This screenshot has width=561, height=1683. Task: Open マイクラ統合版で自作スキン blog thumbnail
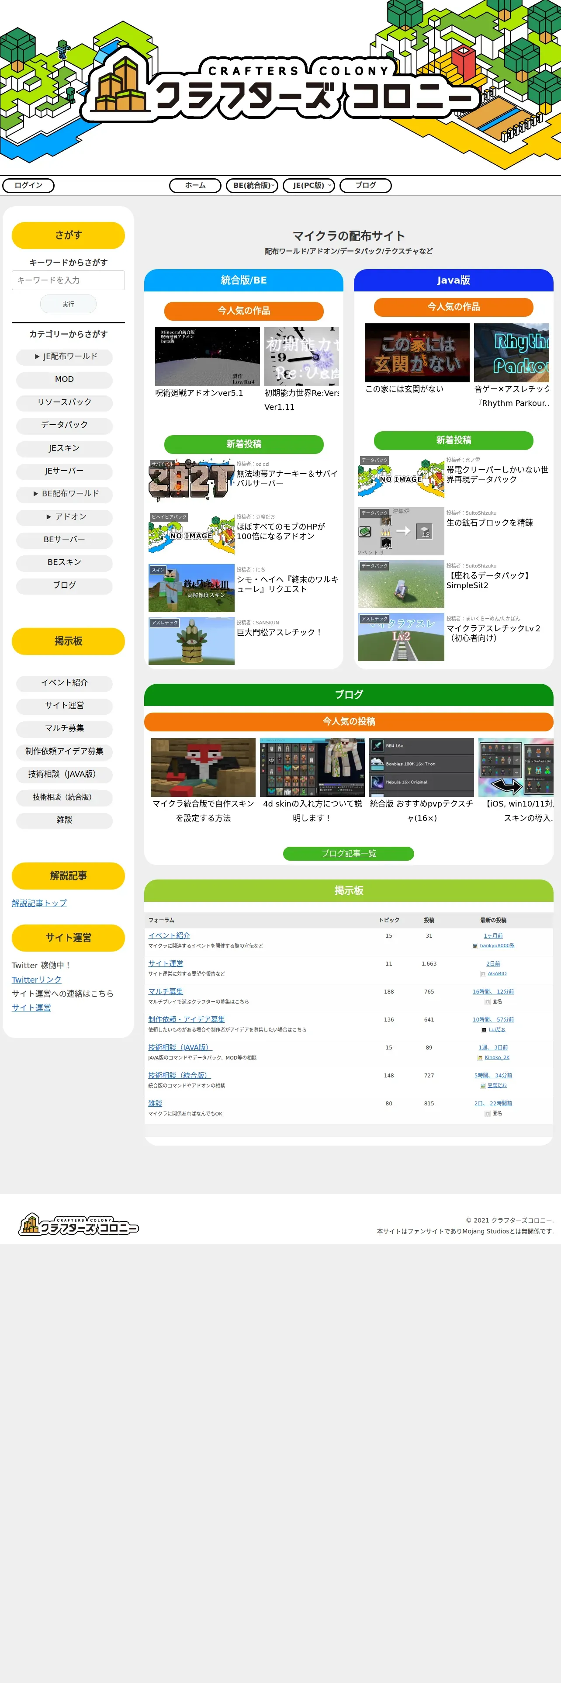(x=203, y=768)
